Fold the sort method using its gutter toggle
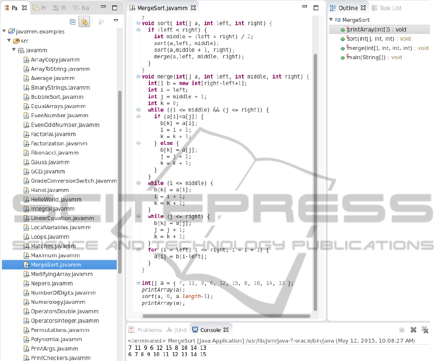Screen dimensions: 442x361 (x=138, y=23)
